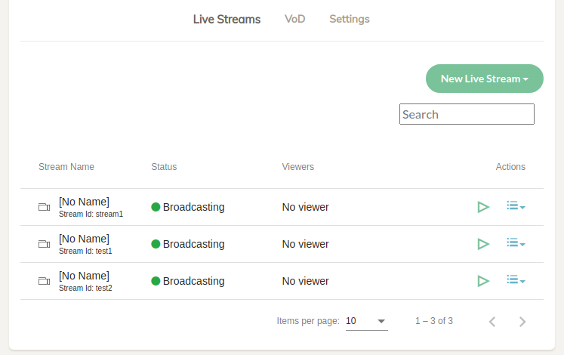
Task: Click 'No viewer' in test2 row
Action: 305,281
